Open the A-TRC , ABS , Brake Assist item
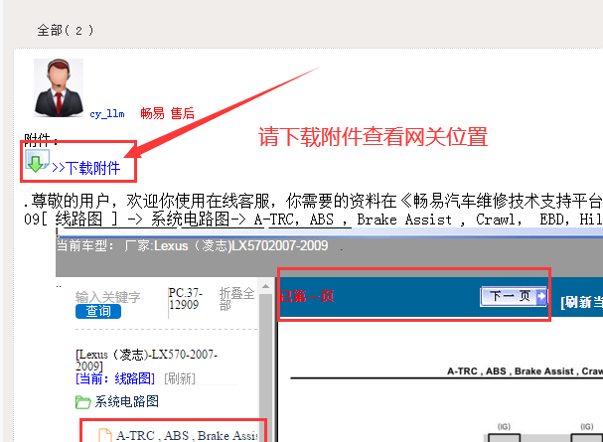Image resolution: width=603 pixels, height=442 pixels. tap(187, 435)
